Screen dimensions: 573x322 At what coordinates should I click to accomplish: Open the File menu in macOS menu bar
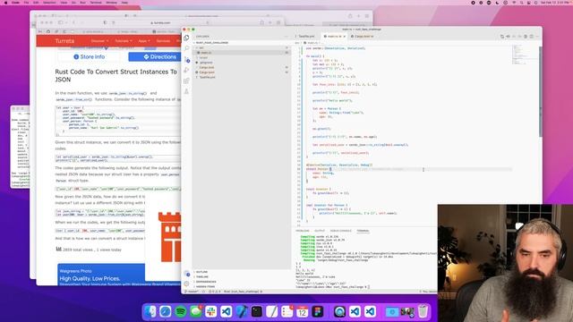pyautogui.click(x=26, y=3)
